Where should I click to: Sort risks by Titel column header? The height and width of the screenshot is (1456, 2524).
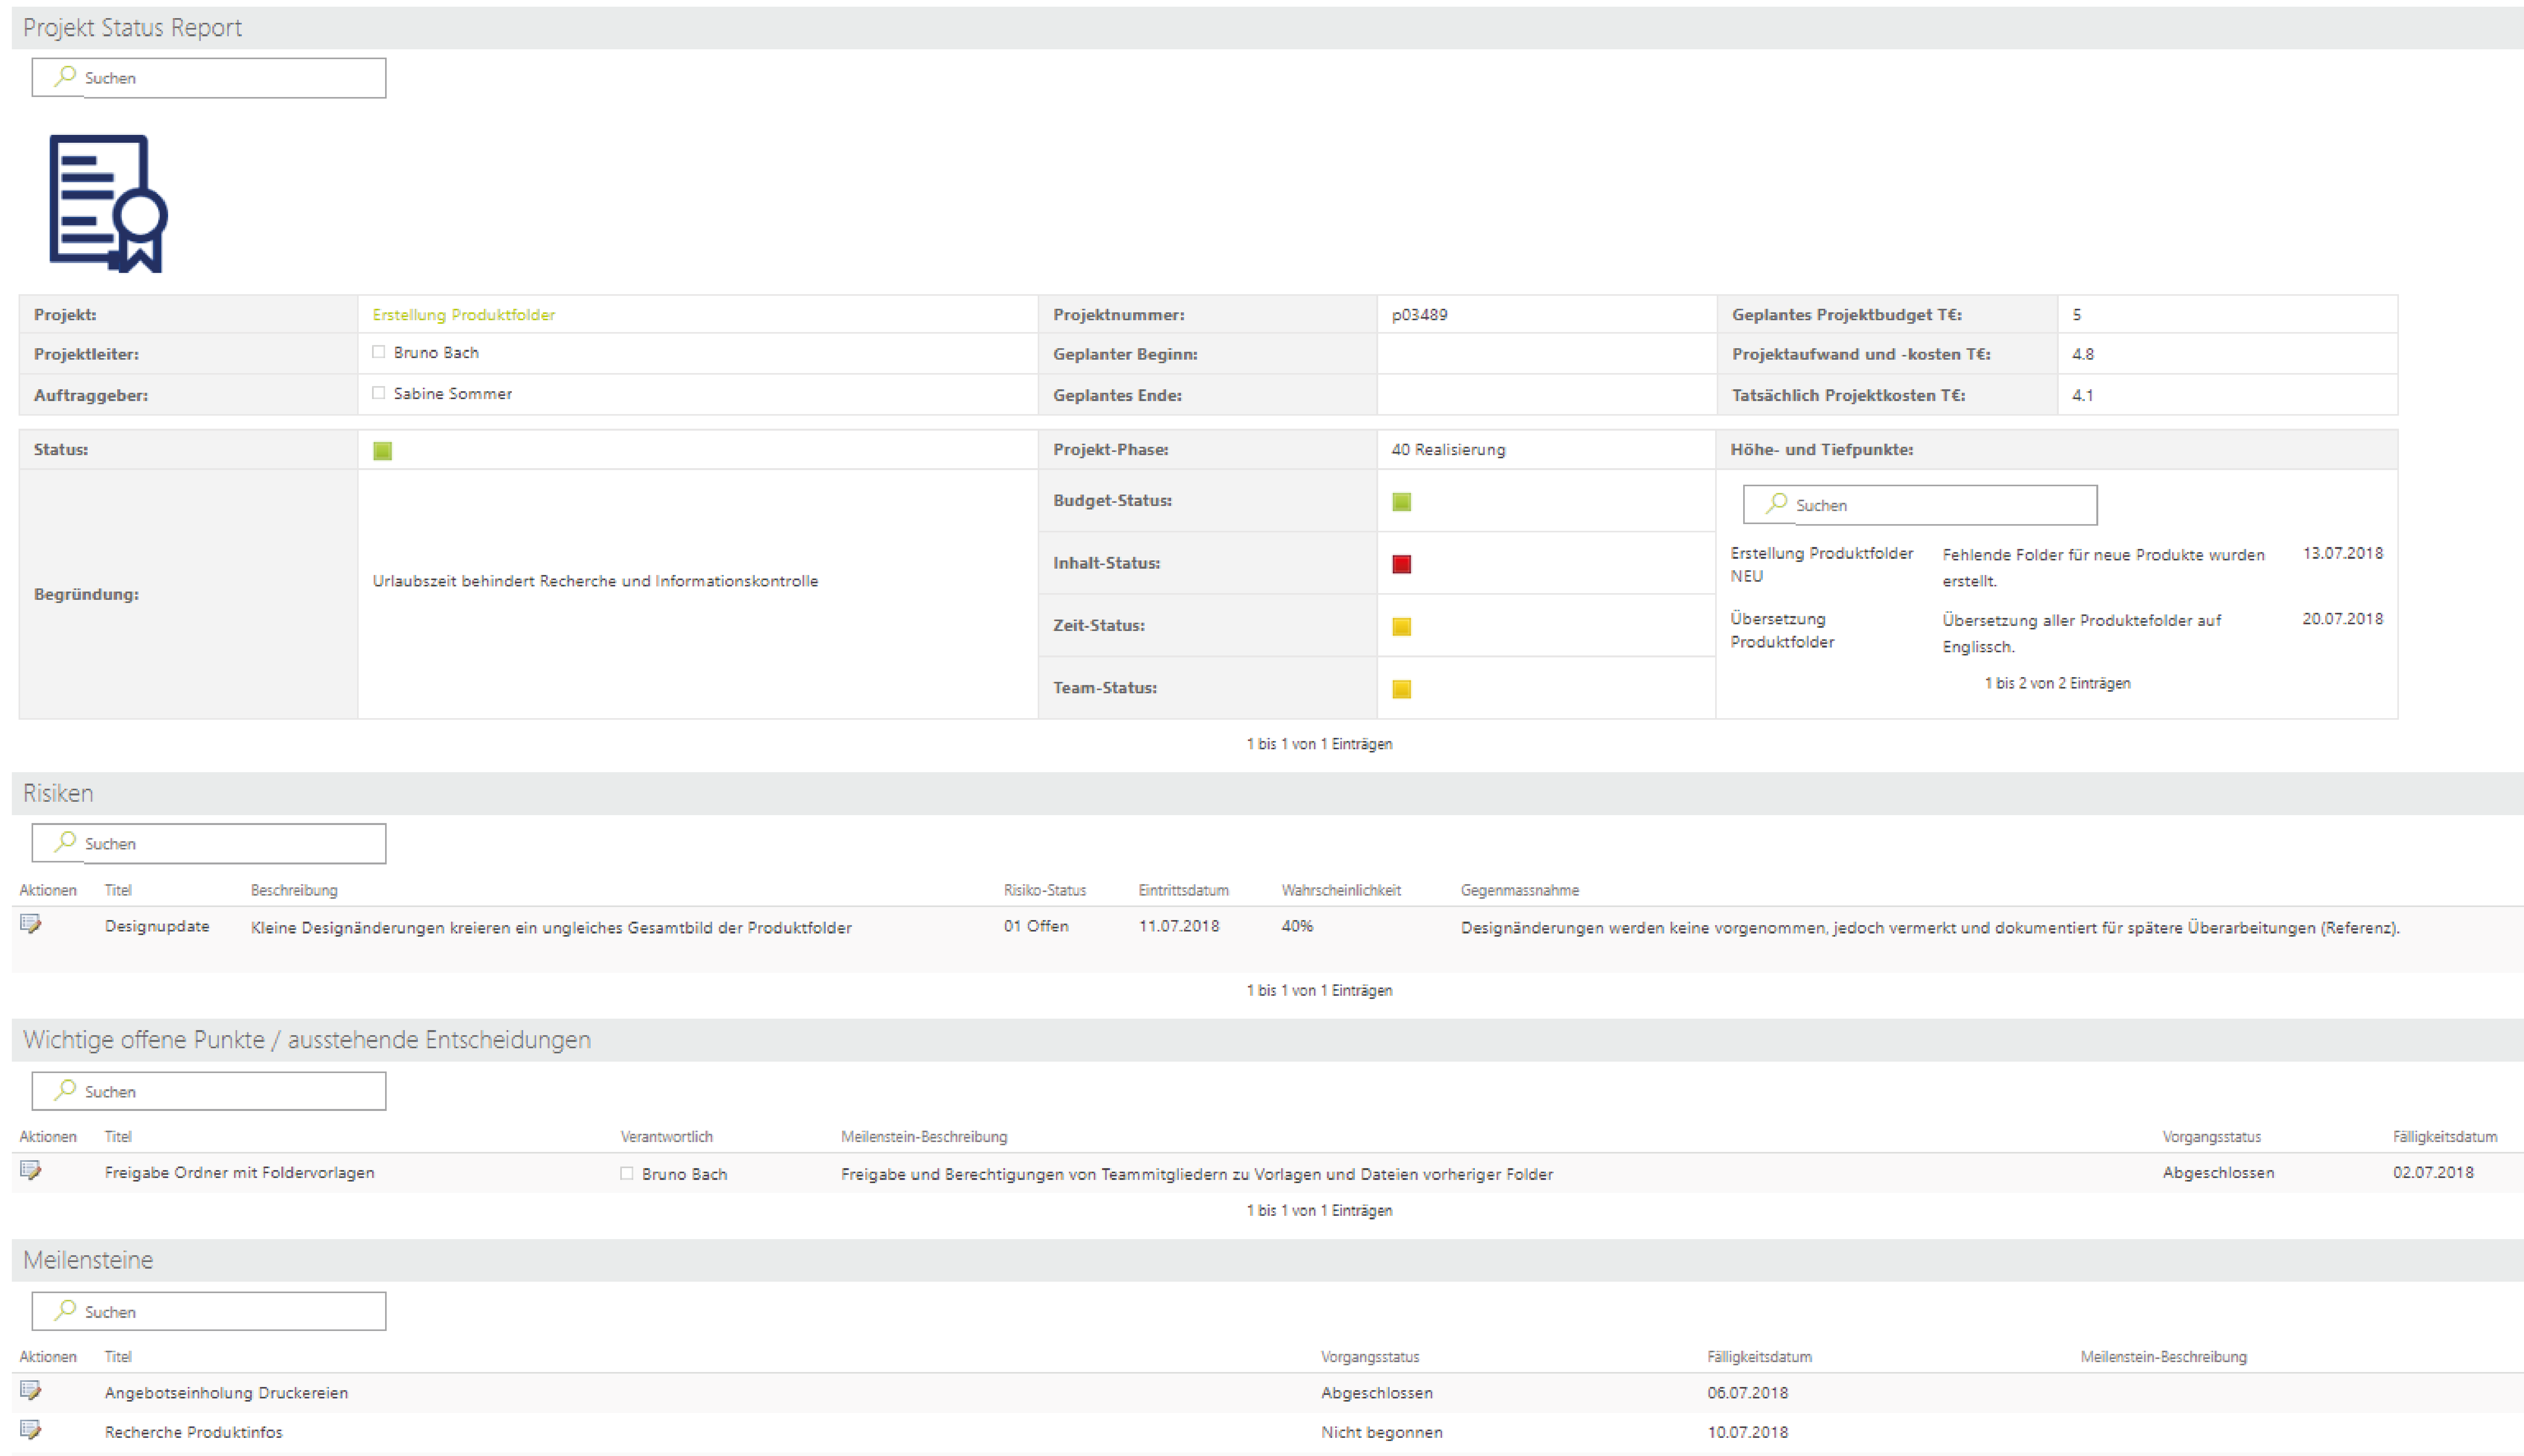[118, 890]
